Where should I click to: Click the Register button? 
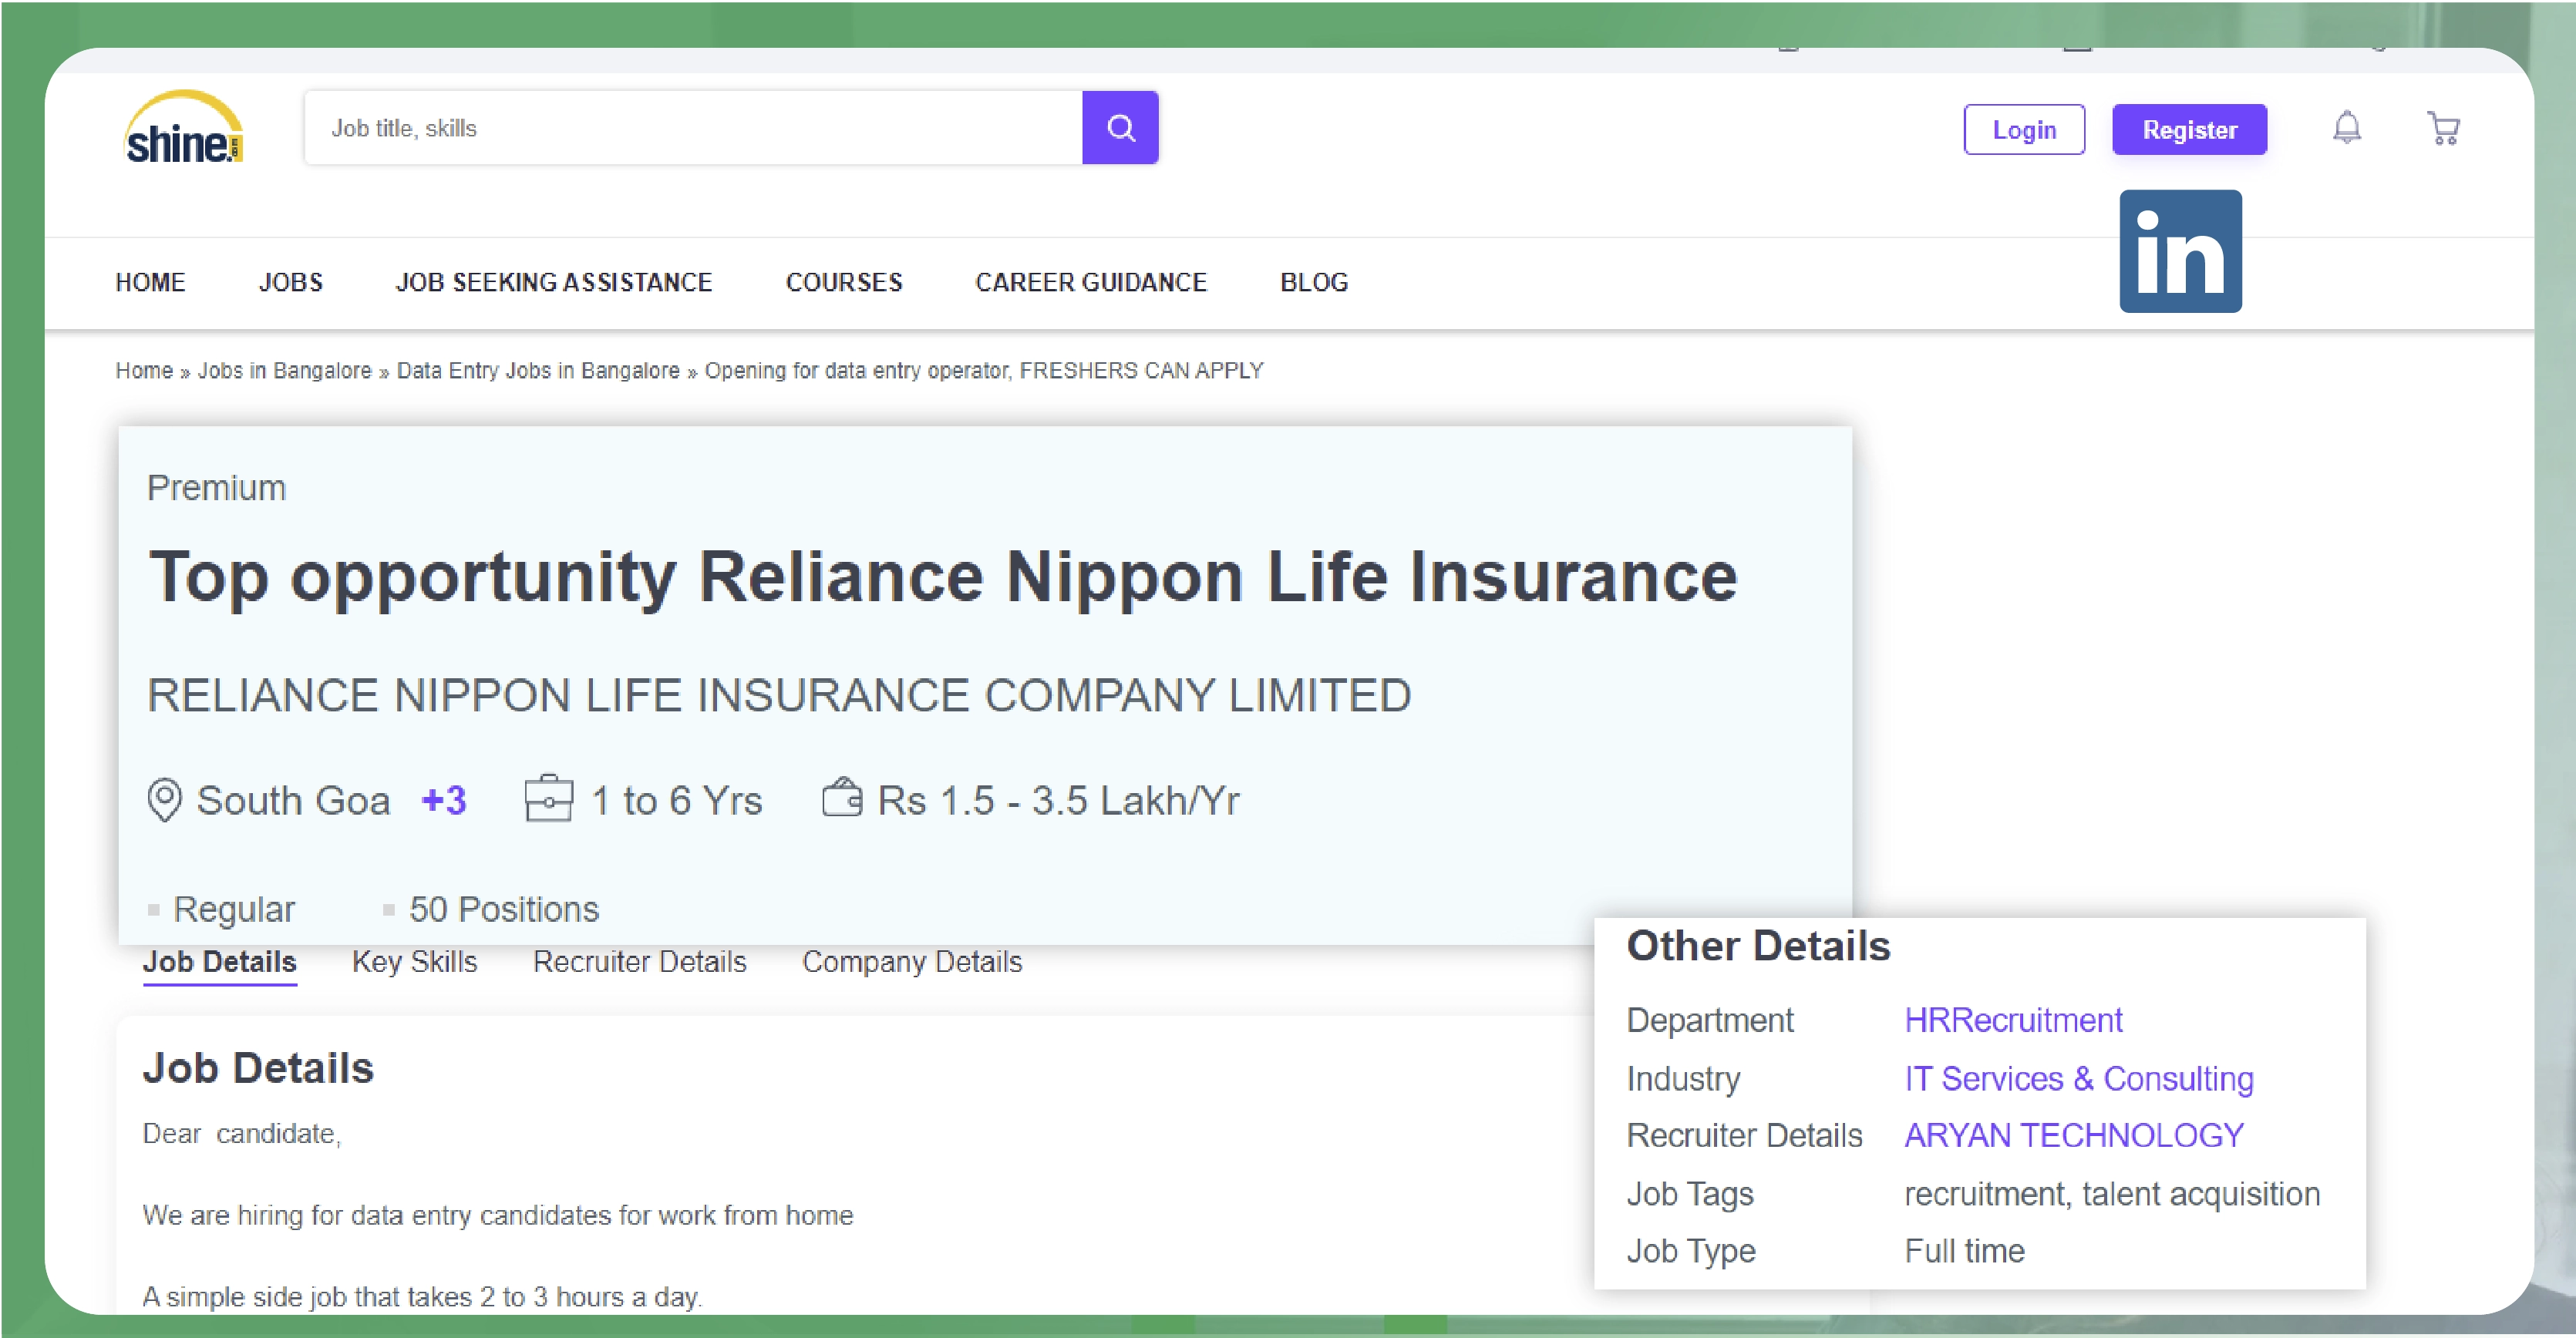click(2189, 130)
